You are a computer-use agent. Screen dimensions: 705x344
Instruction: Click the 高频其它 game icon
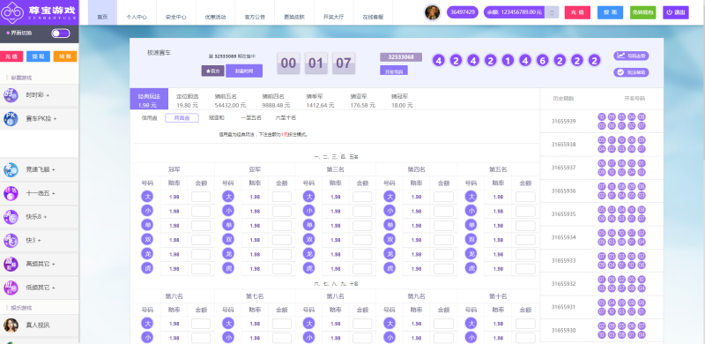11,264
